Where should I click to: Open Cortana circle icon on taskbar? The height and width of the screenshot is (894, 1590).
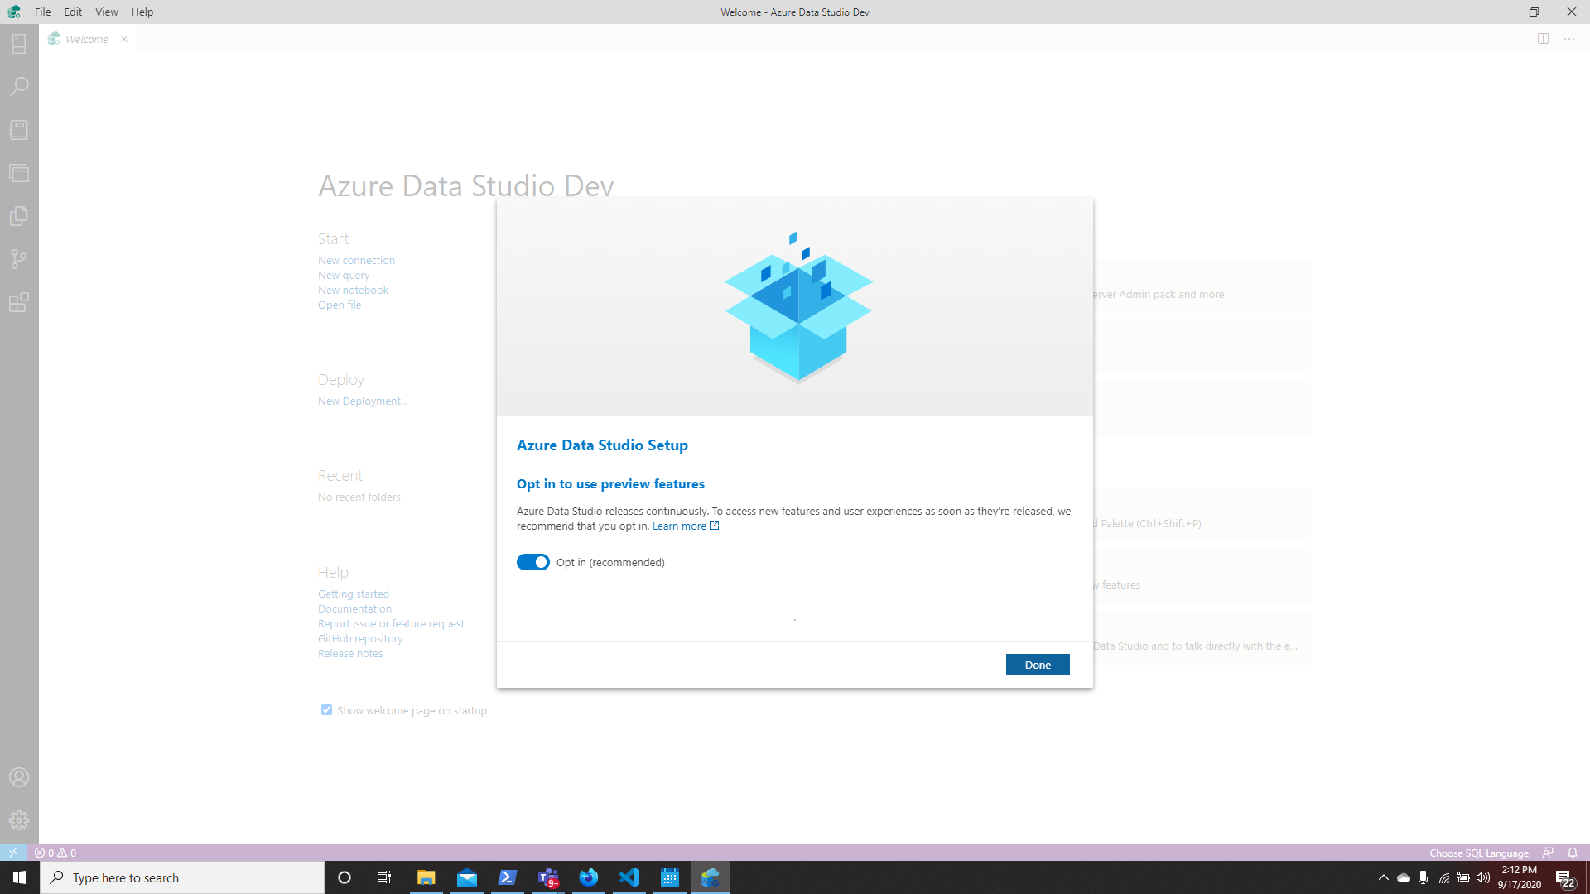pos(344,877)
